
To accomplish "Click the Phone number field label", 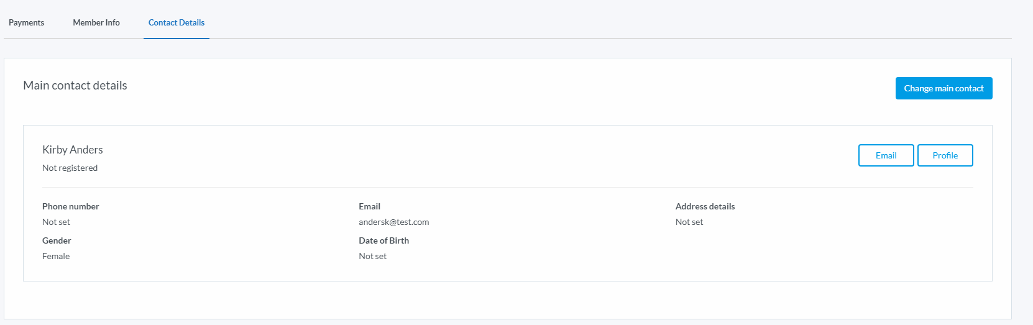I will [71, 206].
